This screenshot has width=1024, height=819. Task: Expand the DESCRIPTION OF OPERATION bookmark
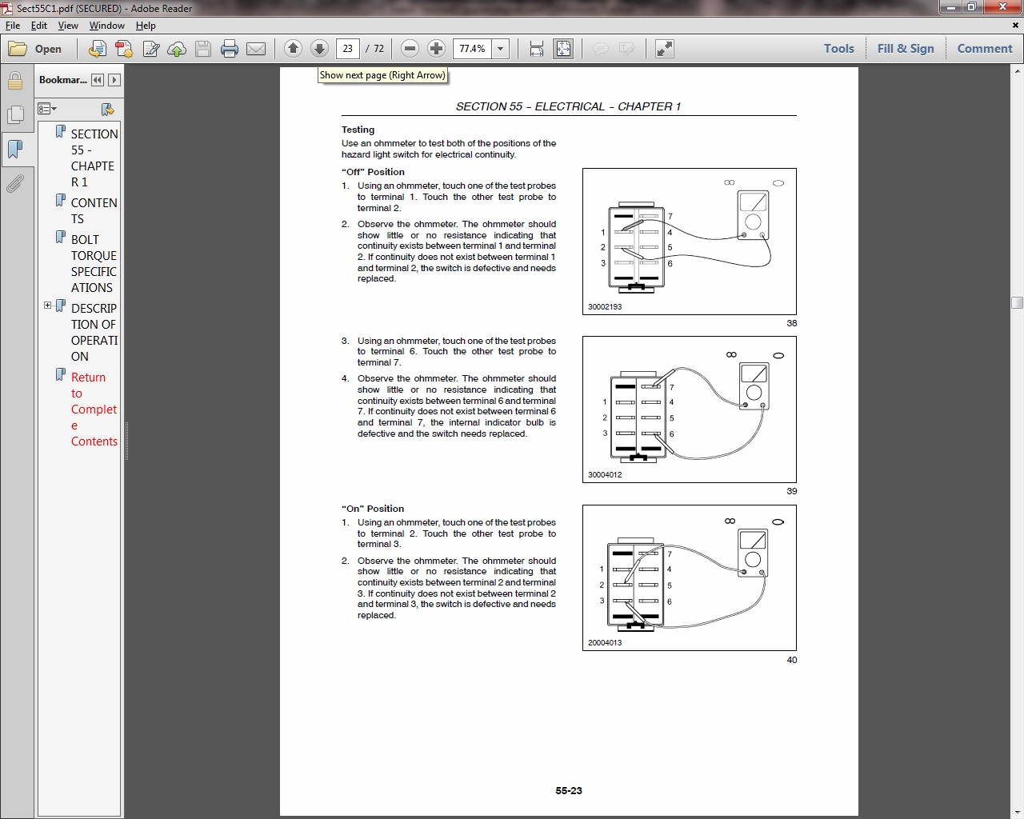point(47,306)
